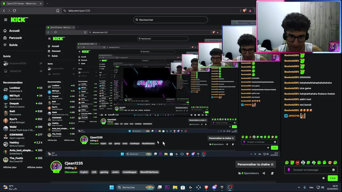The height and width of the screenshot is (192, 342).
Task: Open Walid Grand Theft Auto channel
Action: (x=23, y=129)
